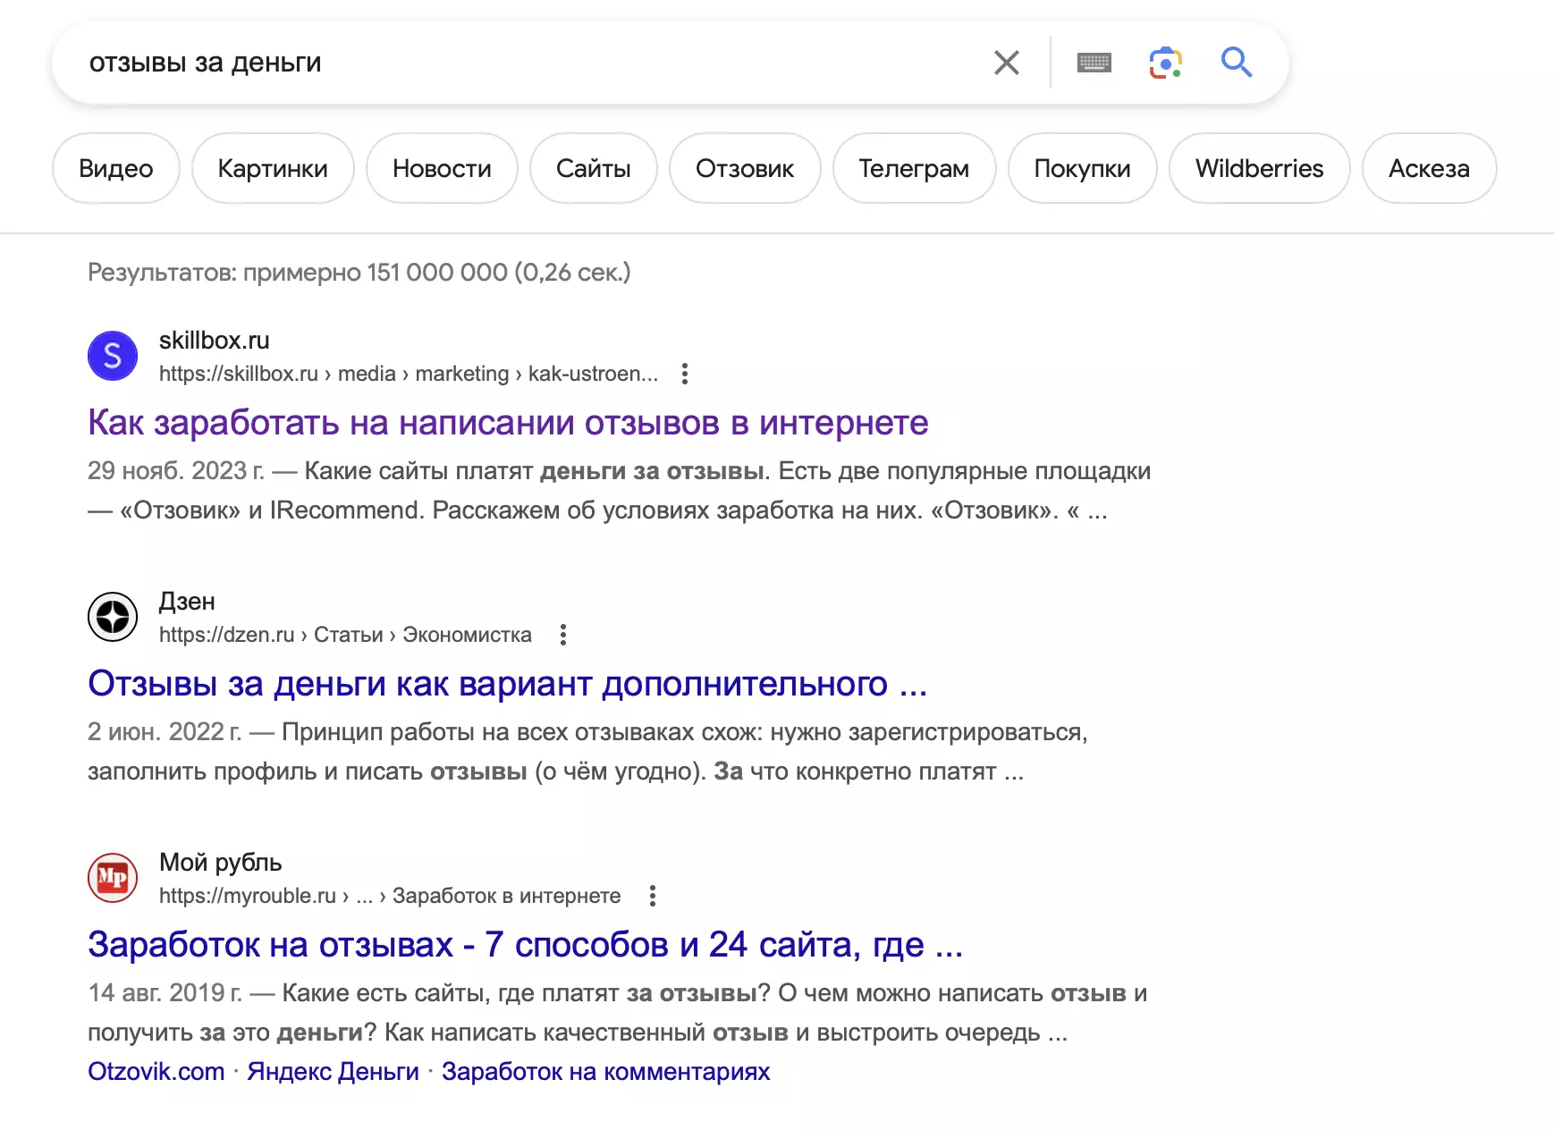Open the three-dot menu for the myrouble.ru result
The width and height of the screenshot is (1554, 1130).
[653, 896]
